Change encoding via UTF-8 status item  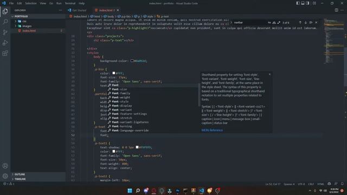[x=301, y=184]
